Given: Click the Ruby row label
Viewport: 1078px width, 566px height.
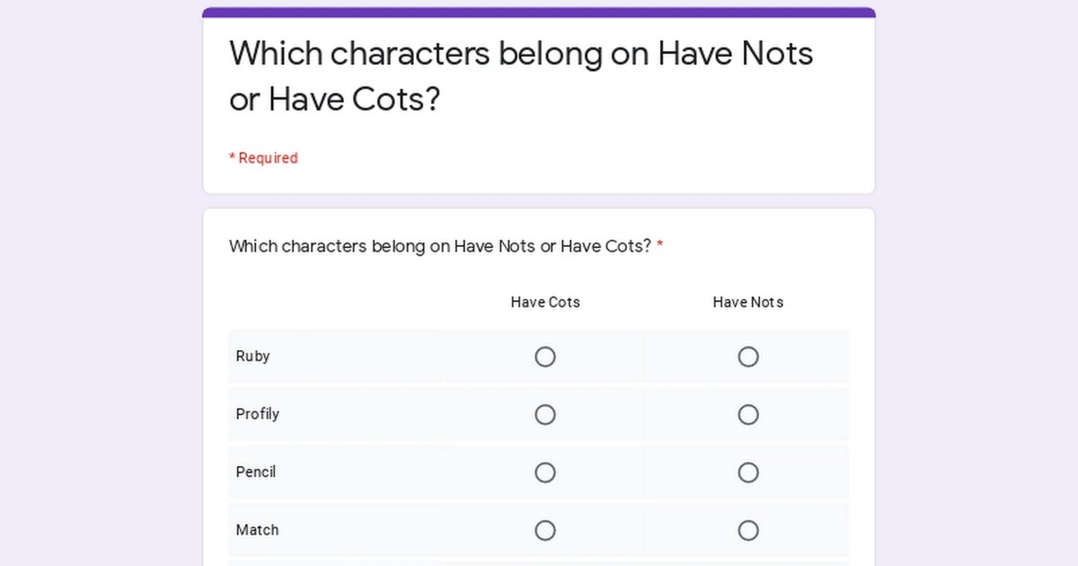Looking at the screenshot, I should coord(252,356).
